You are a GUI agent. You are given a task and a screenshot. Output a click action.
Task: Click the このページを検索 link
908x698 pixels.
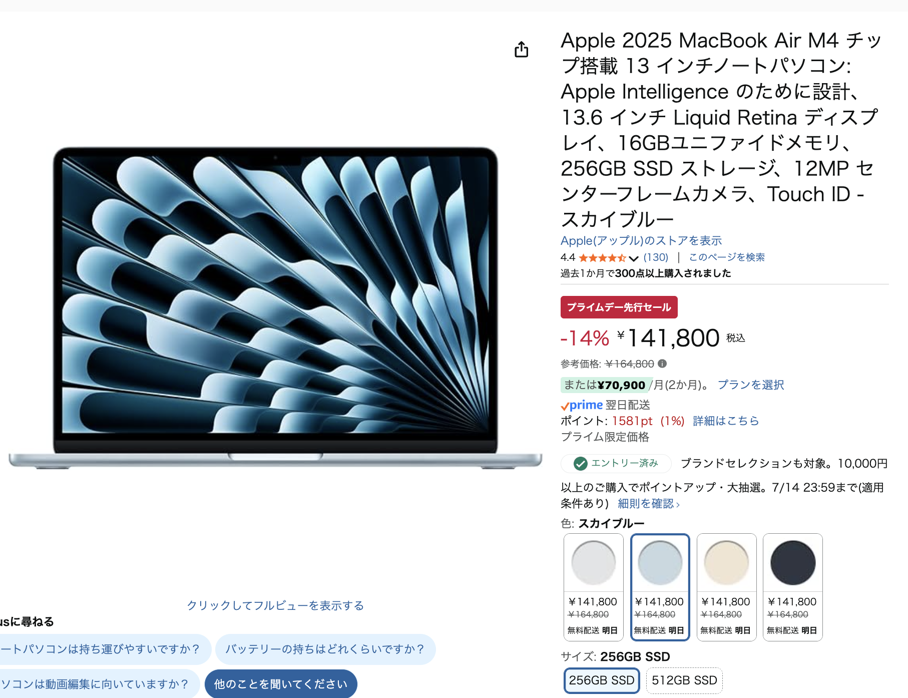tap(727, 257)
